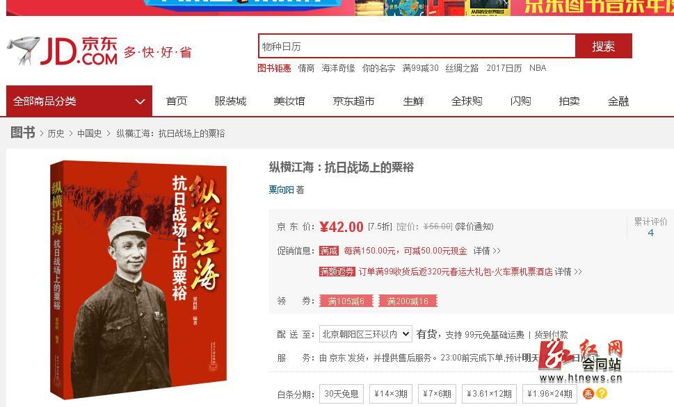
Task: Click the 搜索 search button
Action: (x=604, y=46)
